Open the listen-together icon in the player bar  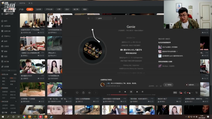(x=180, y=92)
